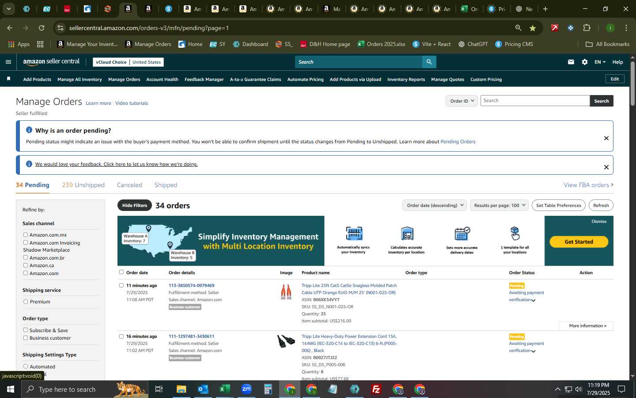Switch to the Shipped orders tab
This screenshot has width=636, height=398.
(166, 185)
